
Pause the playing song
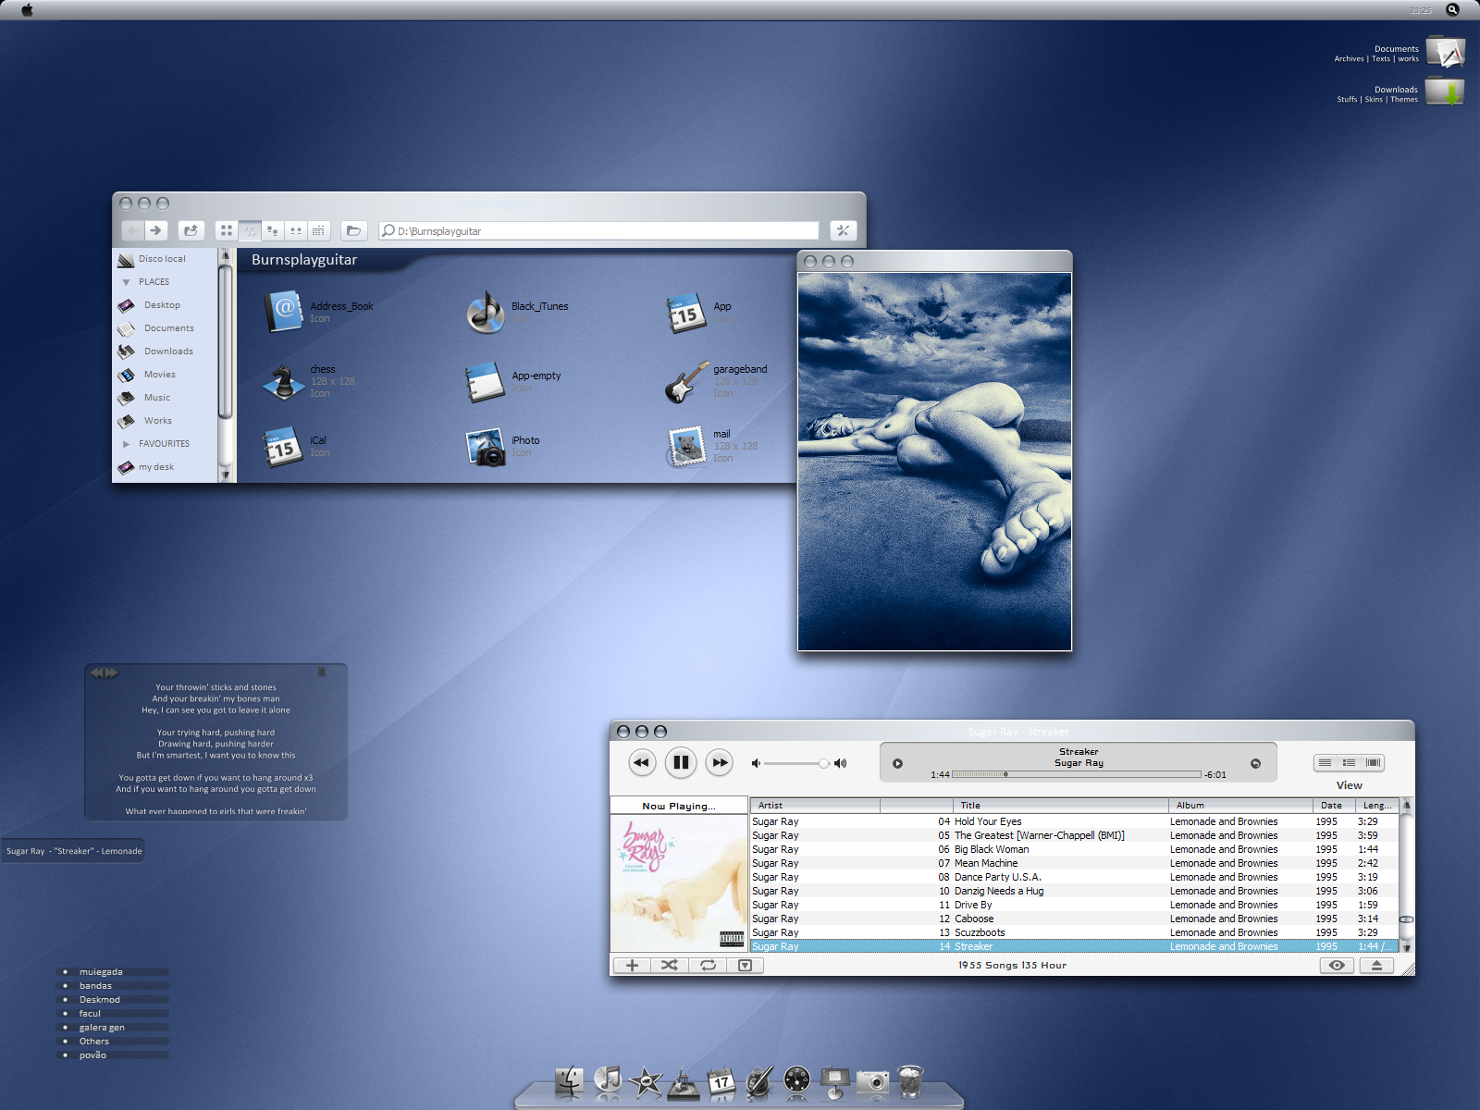pyautogui.click(x=681, y=762)
